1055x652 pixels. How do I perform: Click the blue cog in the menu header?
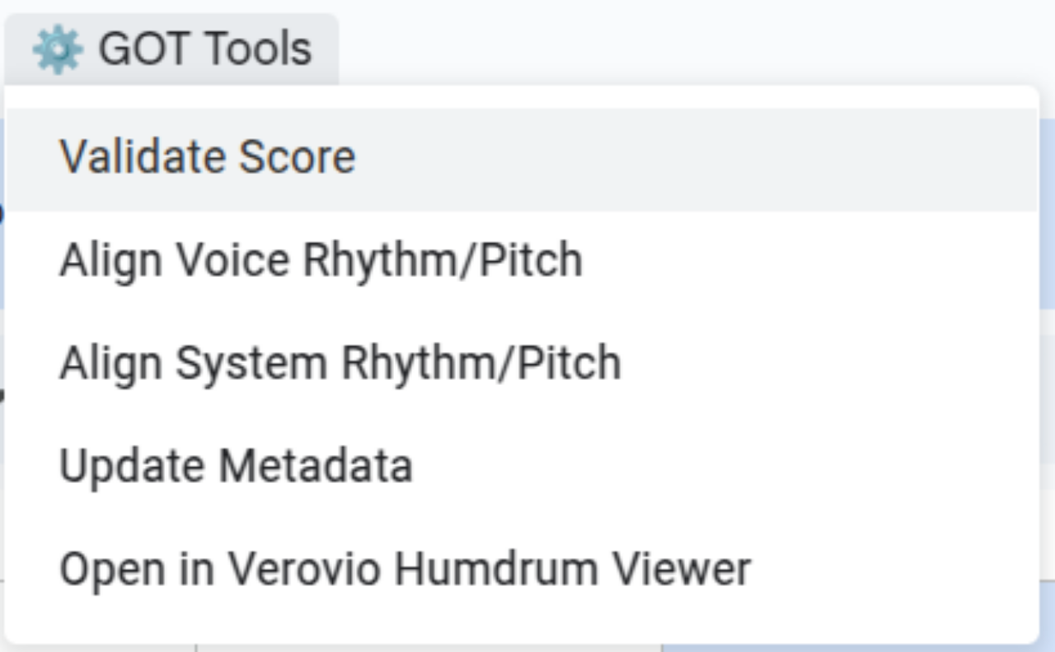pos(57,49)
